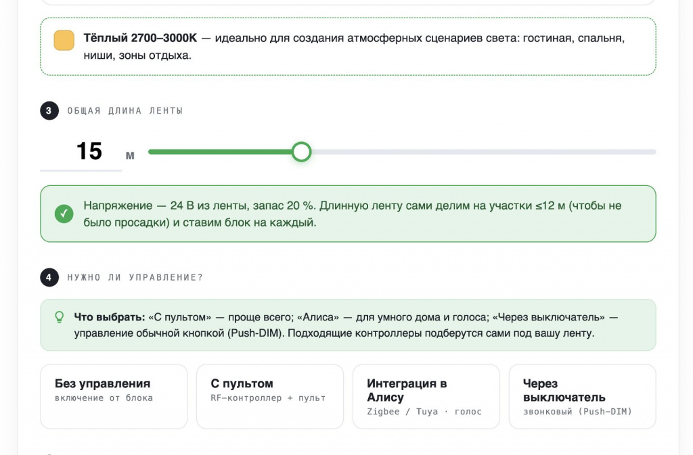This screenshot has width=693, height=455.
Task: Click the lightbulb hint icon
Action: 60,317
